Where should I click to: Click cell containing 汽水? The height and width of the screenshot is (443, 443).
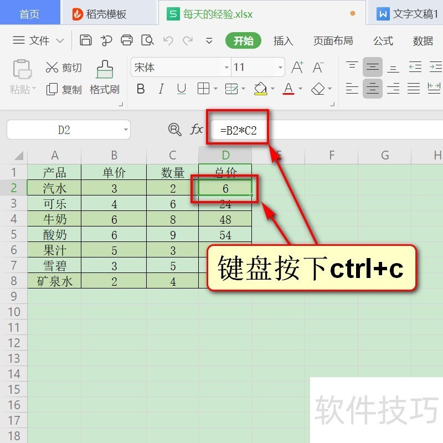(x=54, y=188)
